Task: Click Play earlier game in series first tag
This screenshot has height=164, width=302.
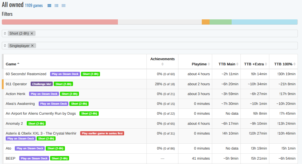Action: 102,133
